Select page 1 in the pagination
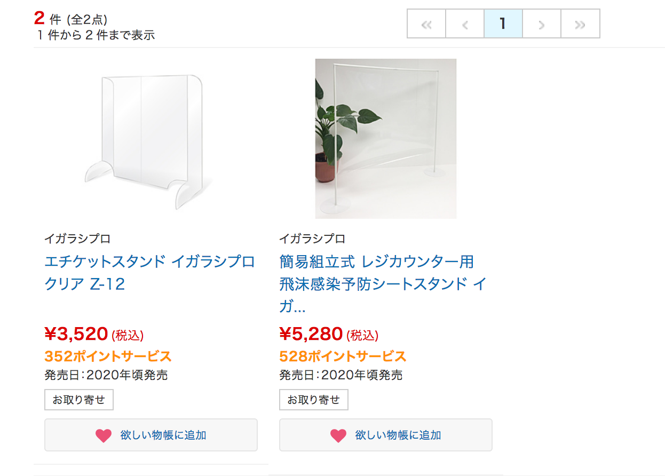The image size is (665, 476). click(503, 24)
